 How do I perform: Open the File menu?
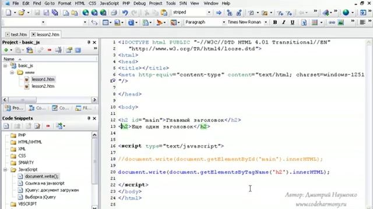(x=16, y=3)
